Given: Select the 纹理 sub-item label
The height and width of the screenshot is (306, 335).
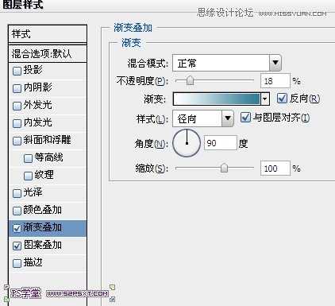Looking at the screenshot, I should click(x=44, y=175).
